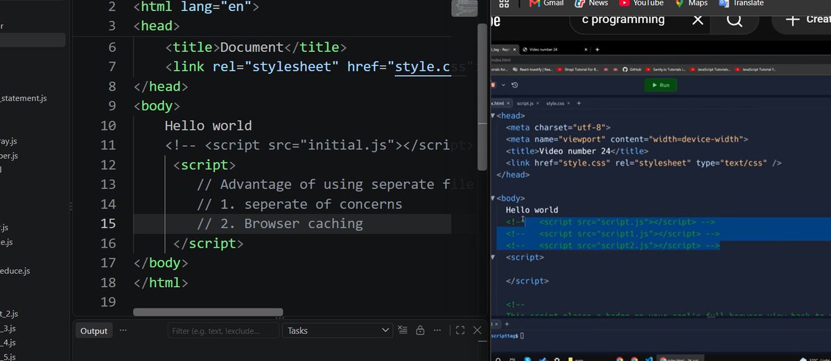Add a new shell tab in Replit

tap(507, 324)
